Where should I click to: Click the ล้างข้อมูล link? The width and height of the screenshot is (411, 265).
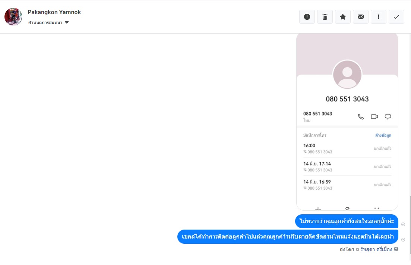(x=383, y=135)
